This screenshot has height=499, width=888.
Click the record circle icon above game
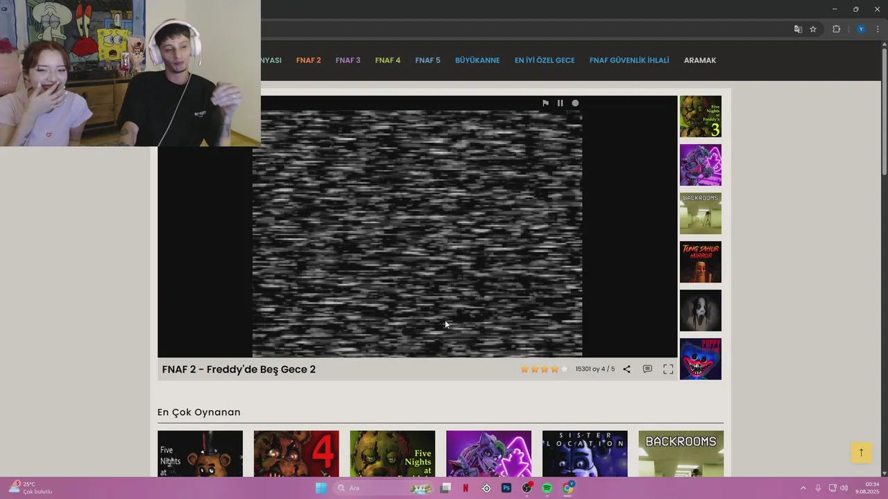575,103
